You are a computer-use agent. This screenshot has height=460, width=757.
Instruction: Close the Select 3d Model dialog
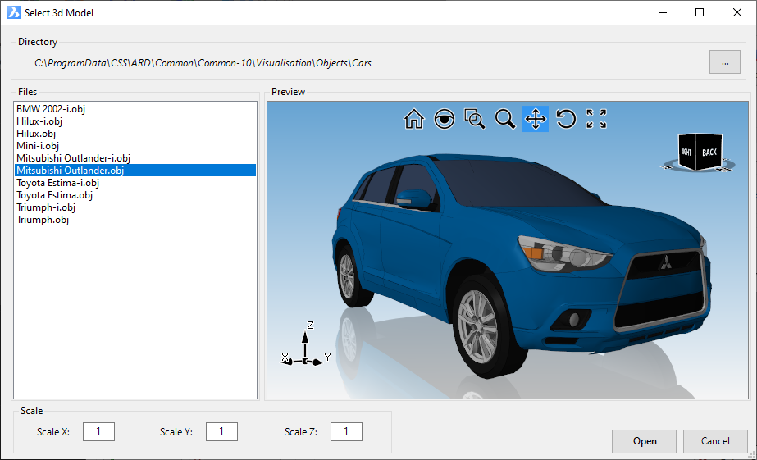click(x=736, y=12)
